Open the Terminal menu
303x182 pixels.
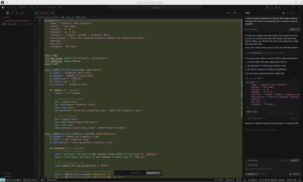click(x=51, y=8)
